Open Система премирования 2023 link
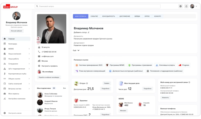 [x=89, y=65]
